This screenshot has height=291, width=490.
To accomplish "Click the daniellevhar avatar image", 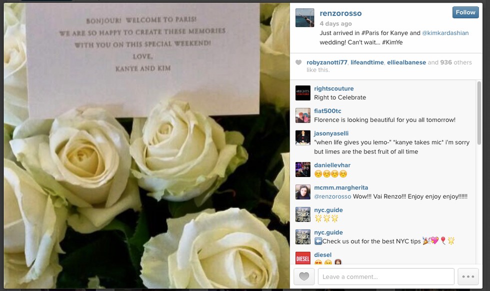I will pos(303,169).
